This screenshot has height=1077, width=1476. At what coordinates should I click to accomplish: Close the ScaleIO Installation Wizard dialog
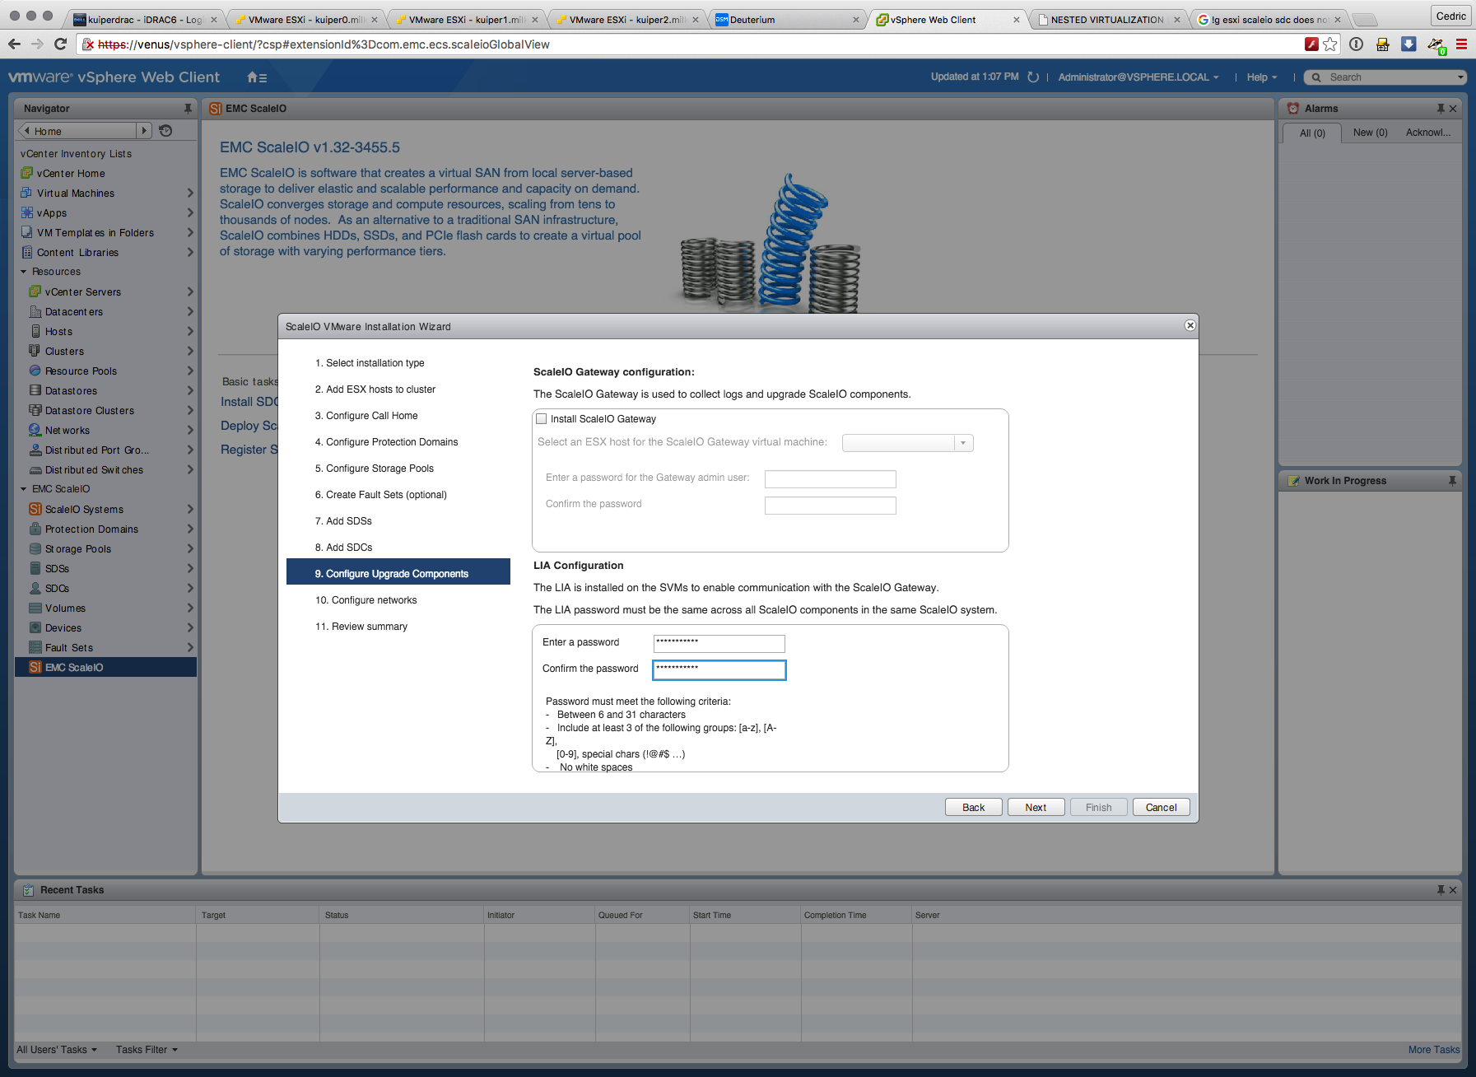tap(1190, 326)
